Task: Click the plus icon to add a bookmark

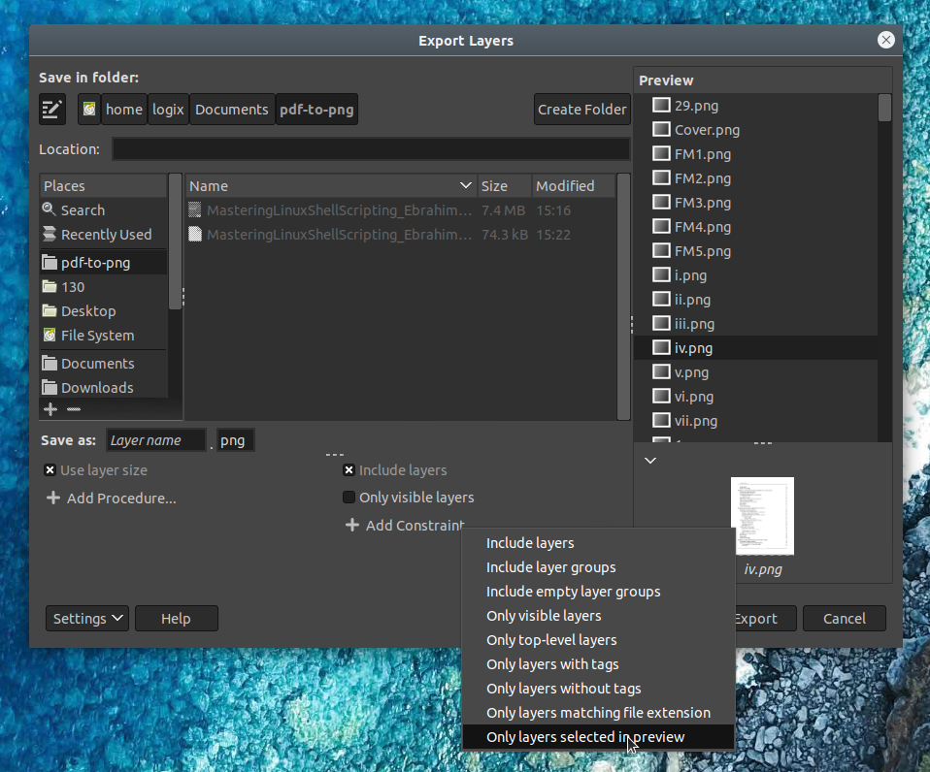Action: click(x=50, y=408)
